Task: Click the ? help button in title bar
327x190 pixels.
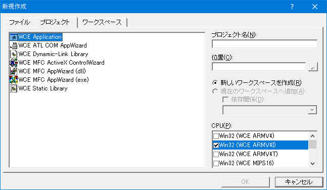Action: pos(292,7)
